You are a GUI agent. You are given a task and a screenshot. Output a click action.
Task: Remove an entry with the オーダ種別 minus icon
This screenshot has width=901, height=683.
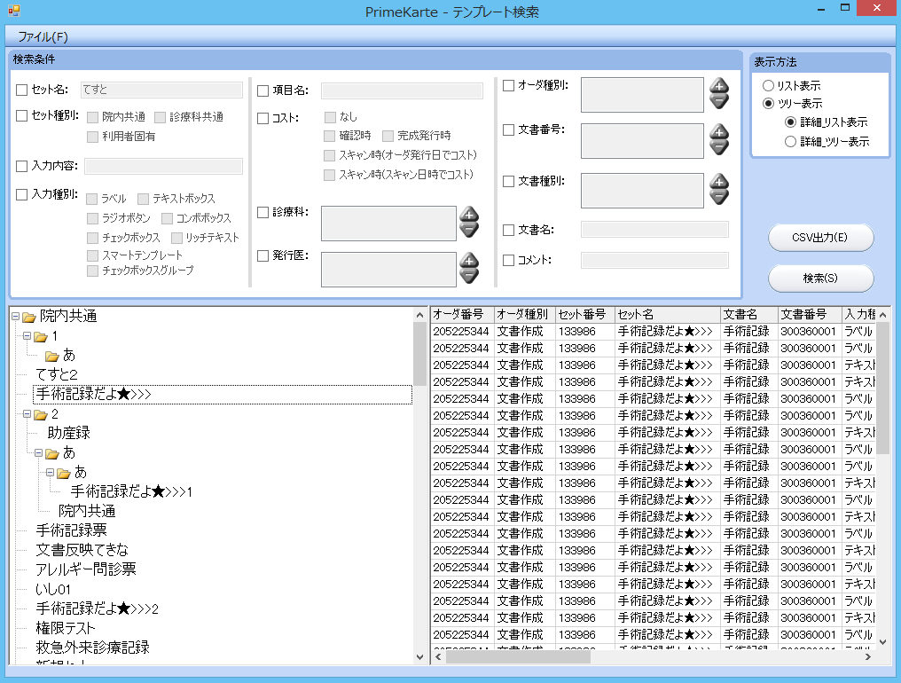(719, 102)
